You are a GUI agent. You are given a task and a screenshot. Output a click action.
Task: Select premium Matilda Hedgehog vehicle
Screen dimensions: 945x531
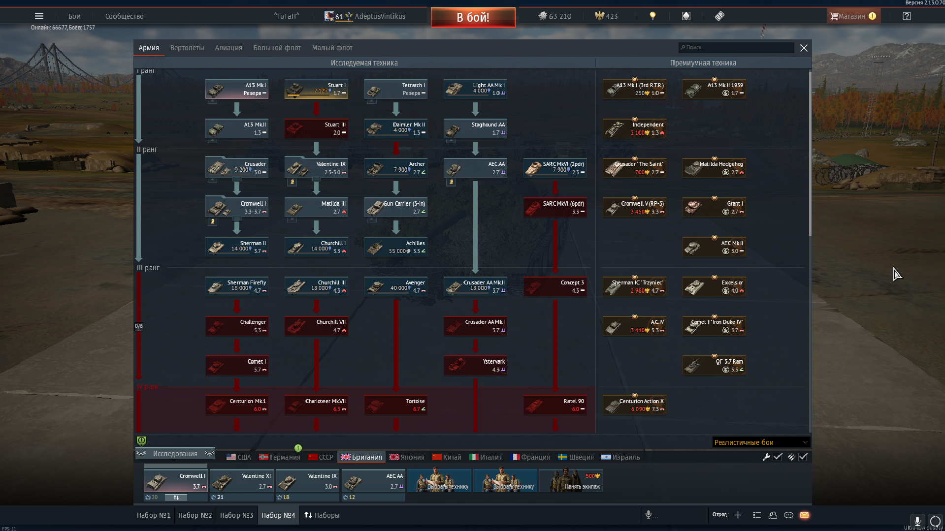[714, 168]
